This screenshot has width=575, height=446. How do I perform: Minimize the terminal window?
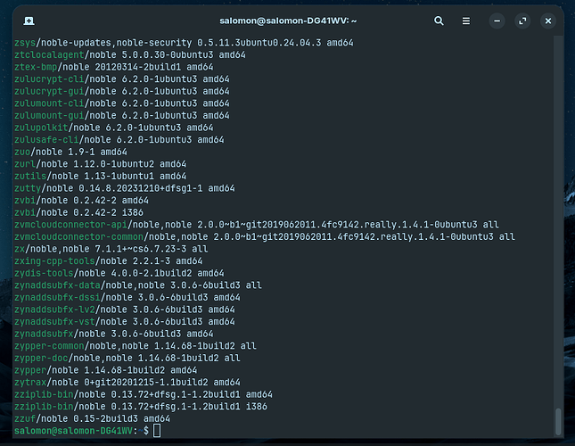point(497,21)
